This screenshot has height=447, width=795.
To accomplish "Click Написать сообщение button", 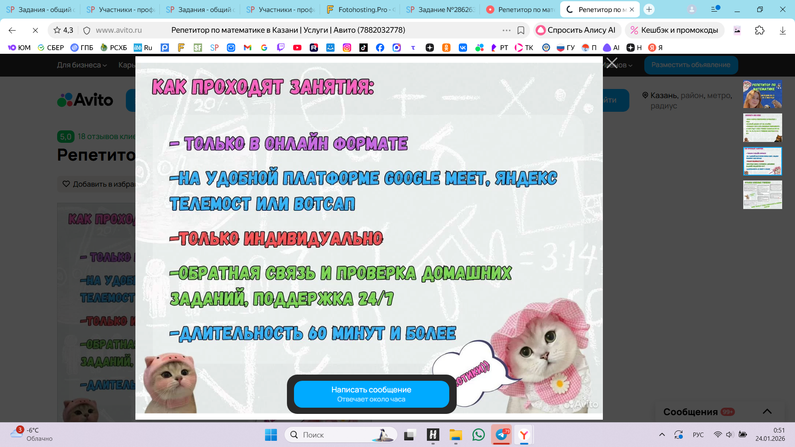I will click(x=371, y=394).
